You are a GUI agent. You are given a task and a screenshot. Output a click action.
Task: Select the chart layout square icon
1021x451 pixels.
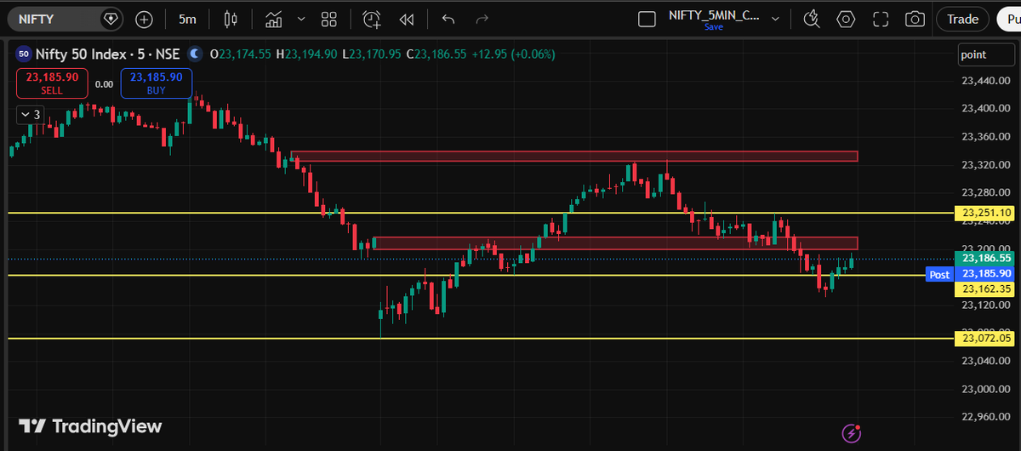[647, 19]
